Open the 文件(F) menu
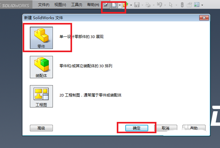The image size is (220, 148). (44, 5)
